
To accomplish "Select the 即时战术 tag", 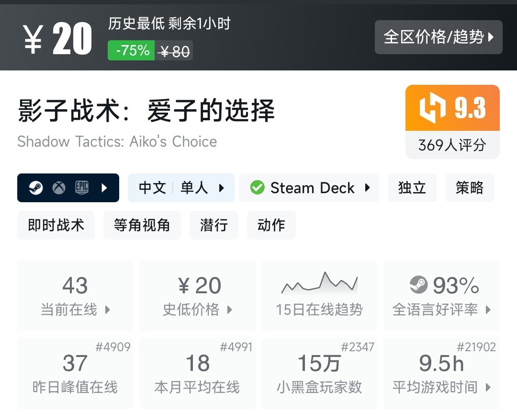I will point(56,225).
